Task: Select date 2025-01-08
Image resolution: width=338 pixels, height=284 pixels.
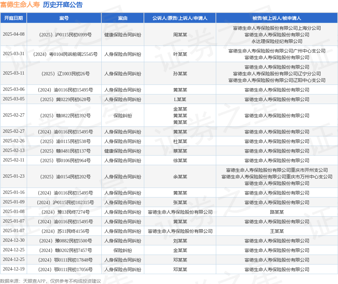Action: 14,212
